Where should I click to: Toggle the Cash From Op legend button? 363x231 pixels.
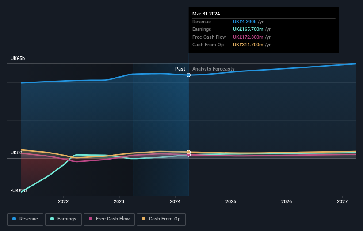(x=161, y=219)
